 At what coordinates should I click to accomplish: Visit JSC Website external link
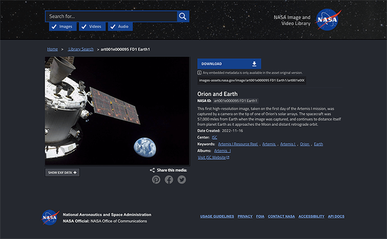point(213,158)
